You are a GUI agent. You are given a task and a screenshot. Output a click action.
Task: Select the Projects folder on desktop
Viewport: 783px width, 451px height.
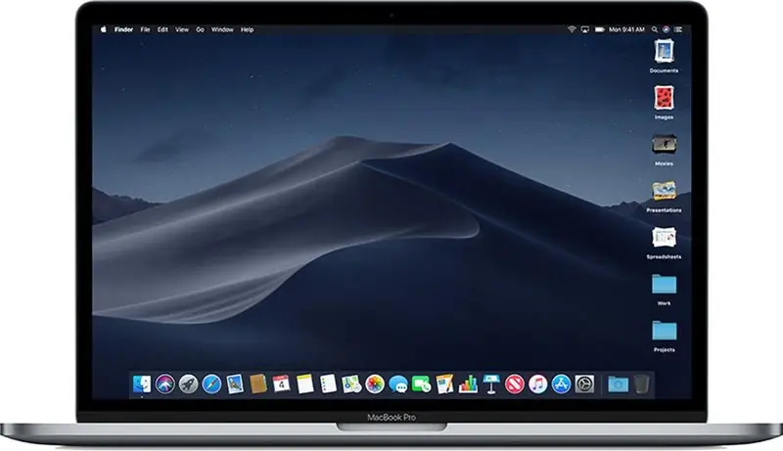coord(665,331)
